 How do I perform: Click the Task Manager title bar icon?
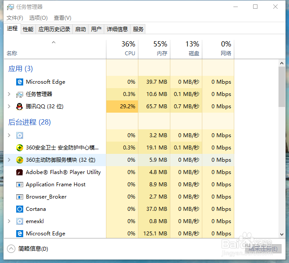pyautogui.click(x=11, y=7)
